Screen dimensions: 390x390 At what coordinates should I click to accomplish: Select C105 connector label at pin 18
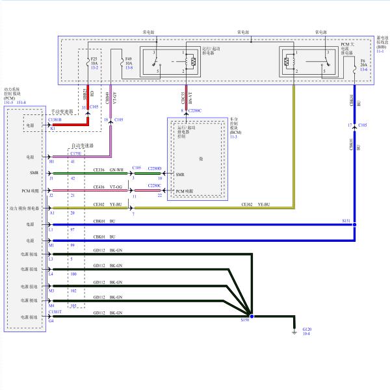pyautogui.click(x=119, y=120)
